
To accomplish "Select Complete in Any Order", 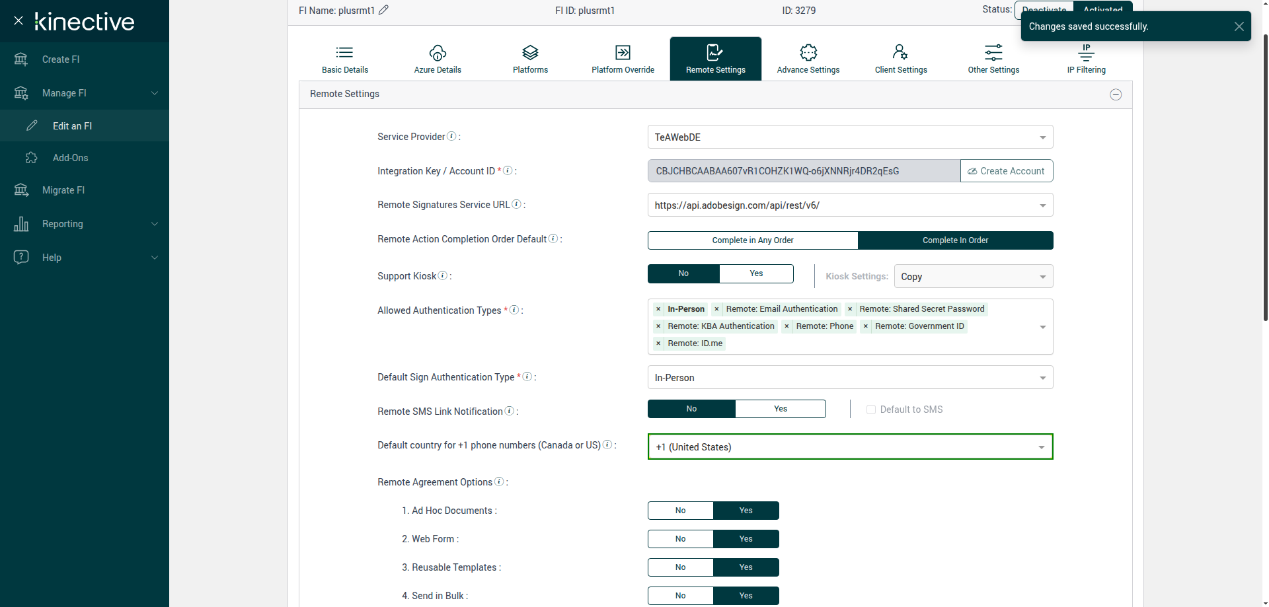I will tap(753, 240).
